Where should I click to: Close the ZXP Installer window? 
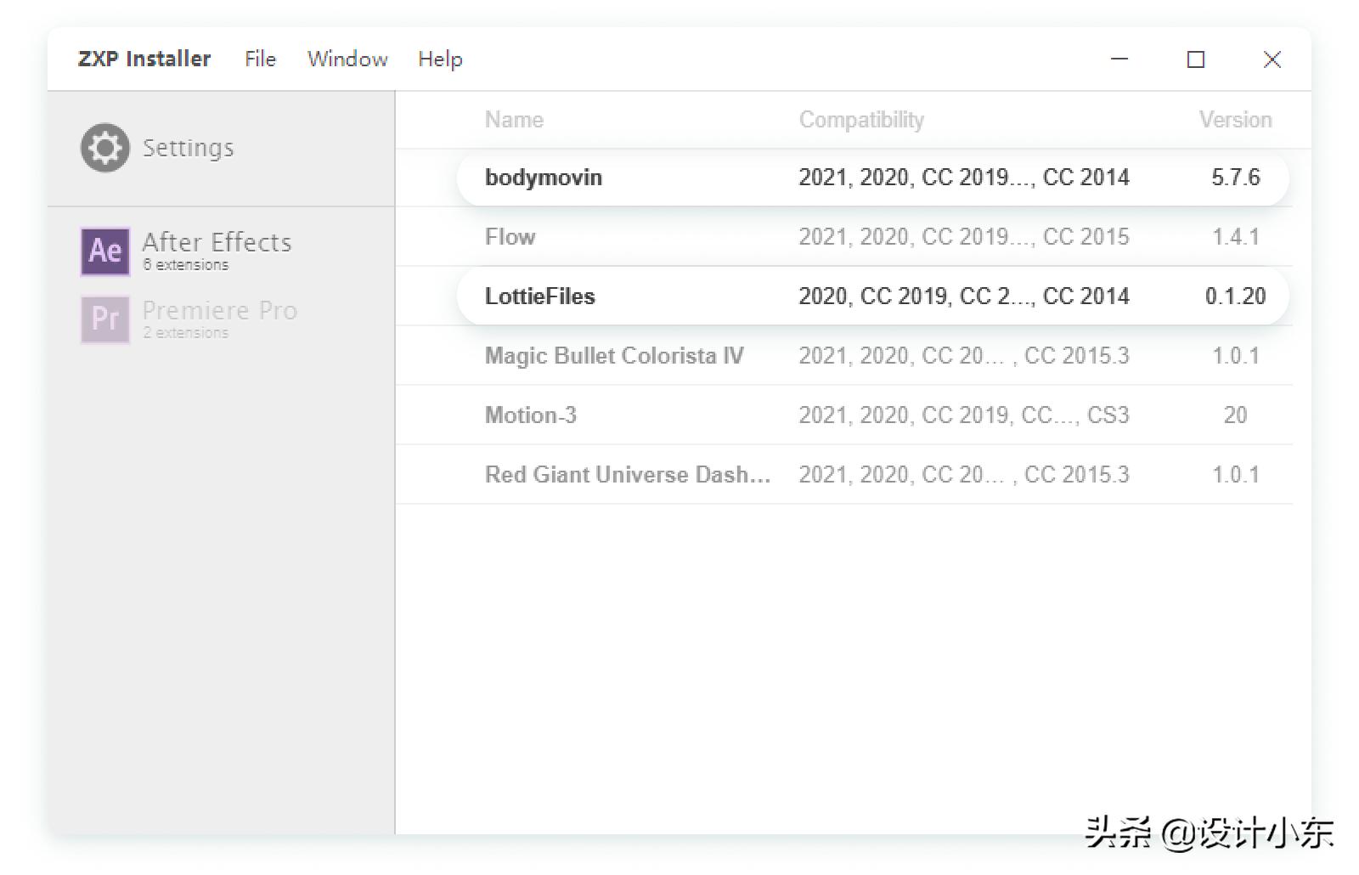[1272, 59]
